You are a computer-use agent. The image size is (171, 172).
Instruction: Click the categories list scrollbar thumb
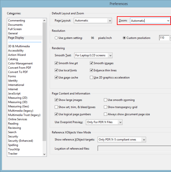point(44,82)
